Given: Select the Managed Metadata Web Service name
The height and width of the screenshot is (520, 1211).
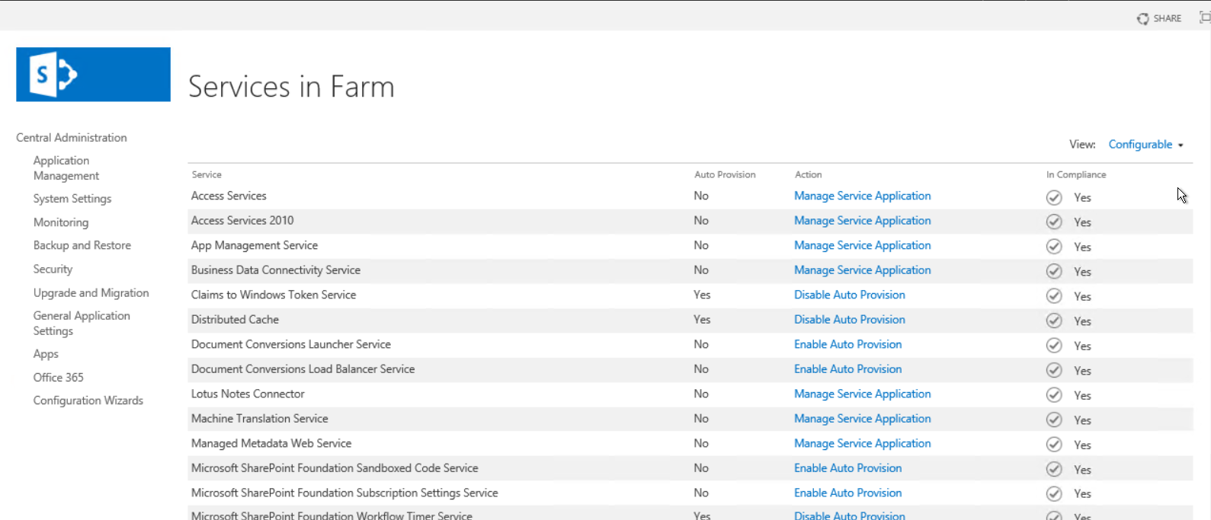Looking at the screenshot, I should coord(271,443).
